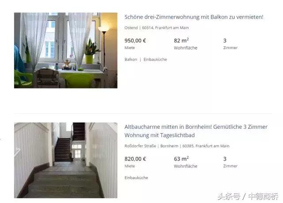Click the Balkon feature tag
Viewport: 283px width, 203px height.
pyautogui.click(x=131, y=59)
